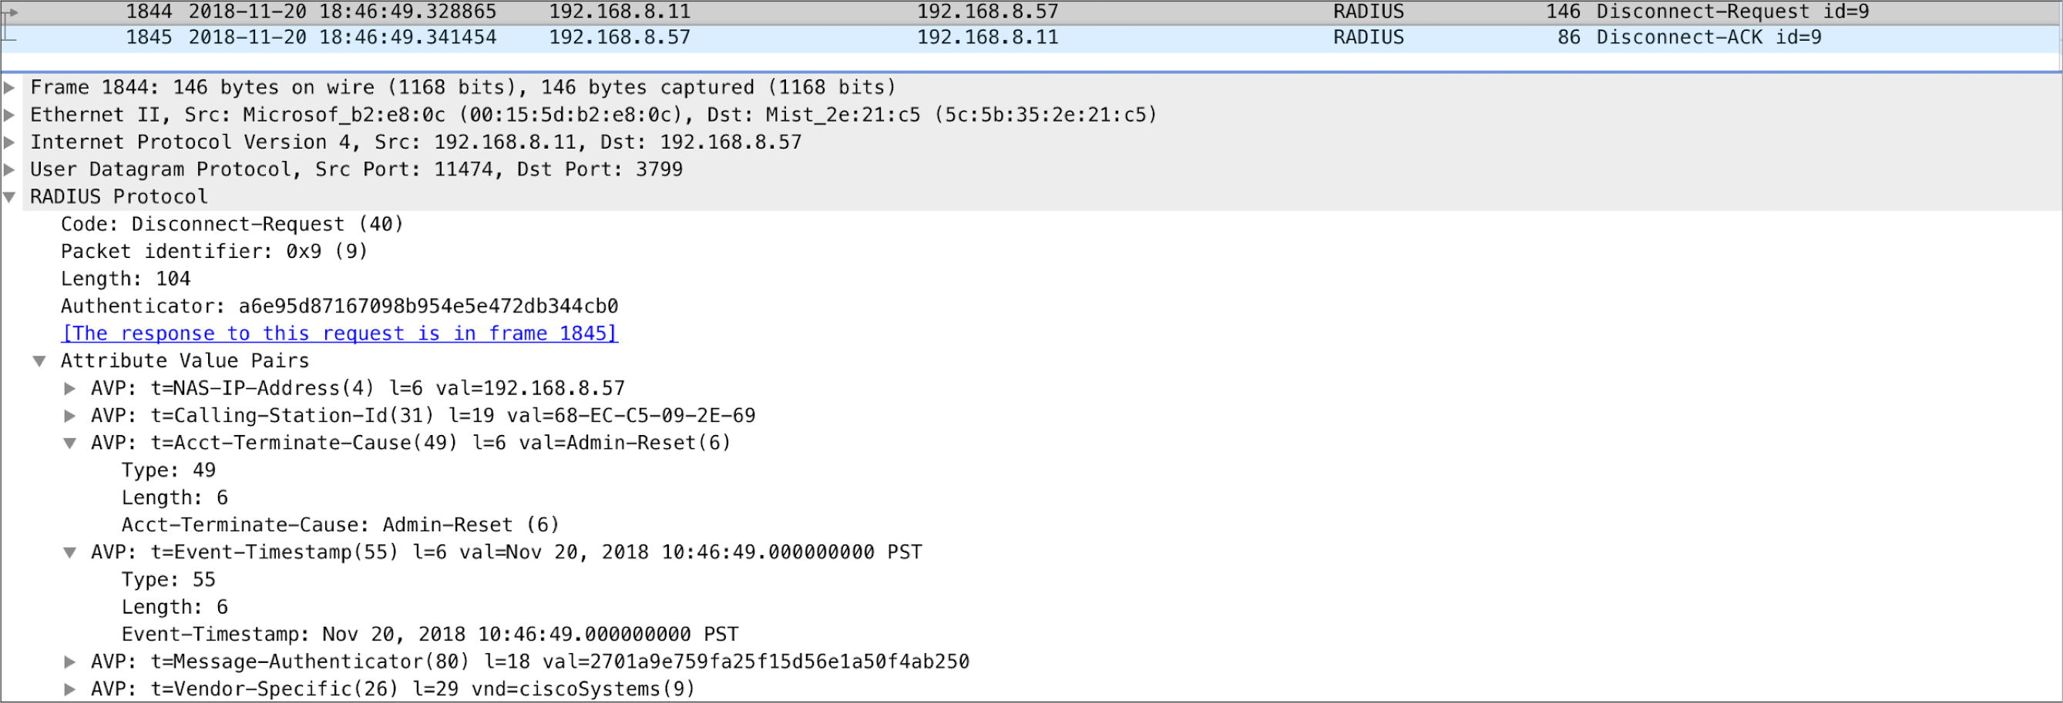This screenshot has height=703, width=2063.
Task: Collapse the Event-Timestamp AVP
Action: [70, 553]
